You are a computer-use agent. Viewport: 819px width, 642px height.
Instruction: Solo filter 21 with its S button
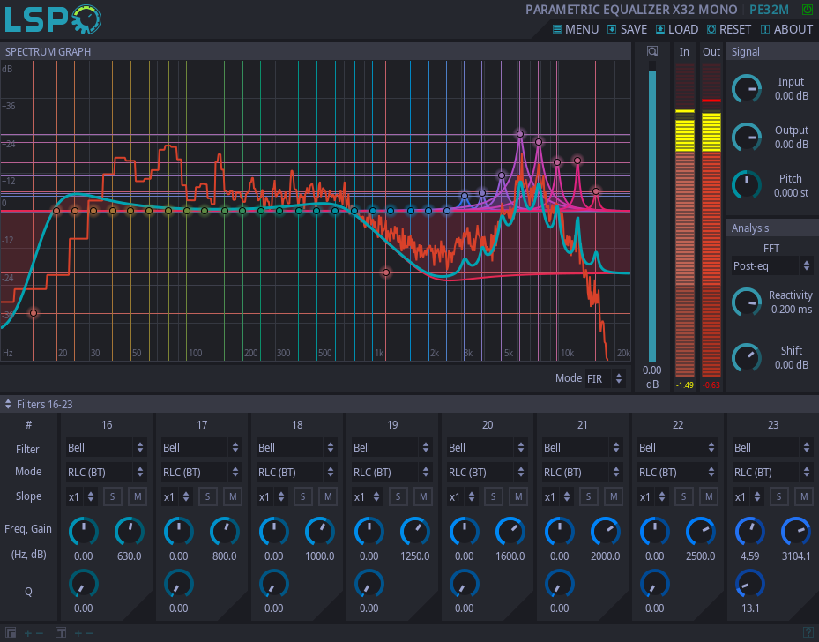click(589, 496)
